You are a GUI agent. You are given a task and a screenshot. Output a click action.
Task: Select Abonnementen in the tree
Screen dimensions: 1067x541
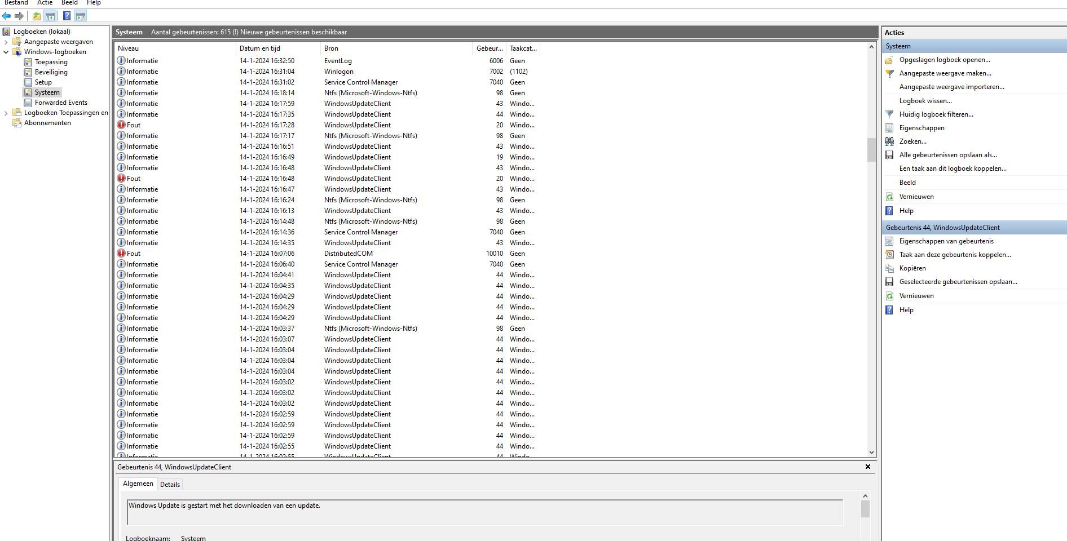coord(47,123)
